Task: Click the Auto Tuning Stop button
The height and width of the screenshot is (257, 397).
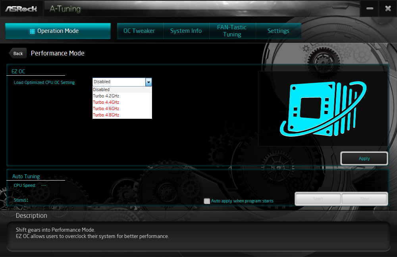Action: point(364,199)
